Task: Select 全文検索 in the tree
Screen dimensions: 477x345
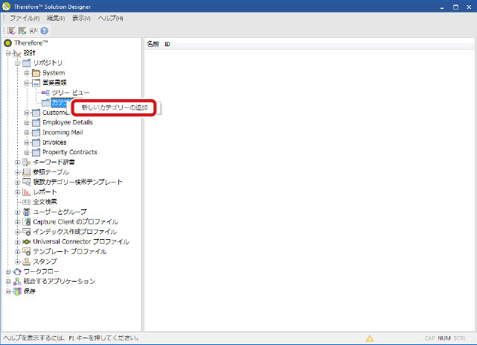Action: click(45, 202)
